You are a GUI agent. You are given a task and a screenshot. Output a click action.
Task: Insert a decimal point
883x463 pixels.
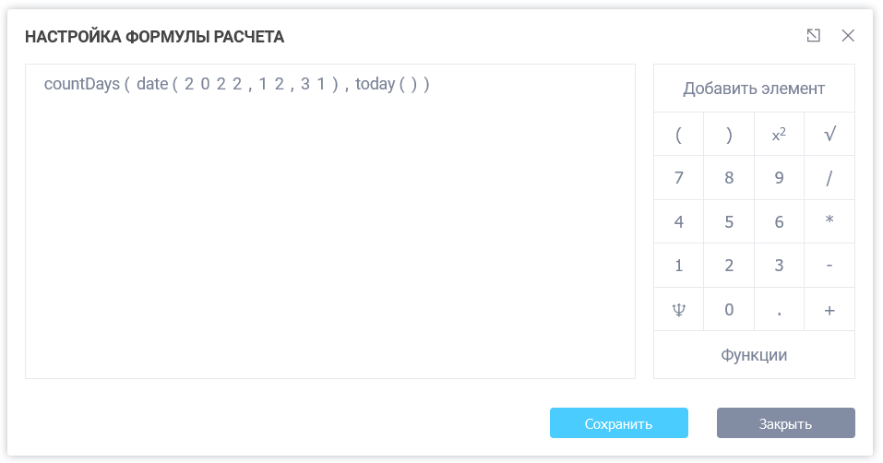779,310
